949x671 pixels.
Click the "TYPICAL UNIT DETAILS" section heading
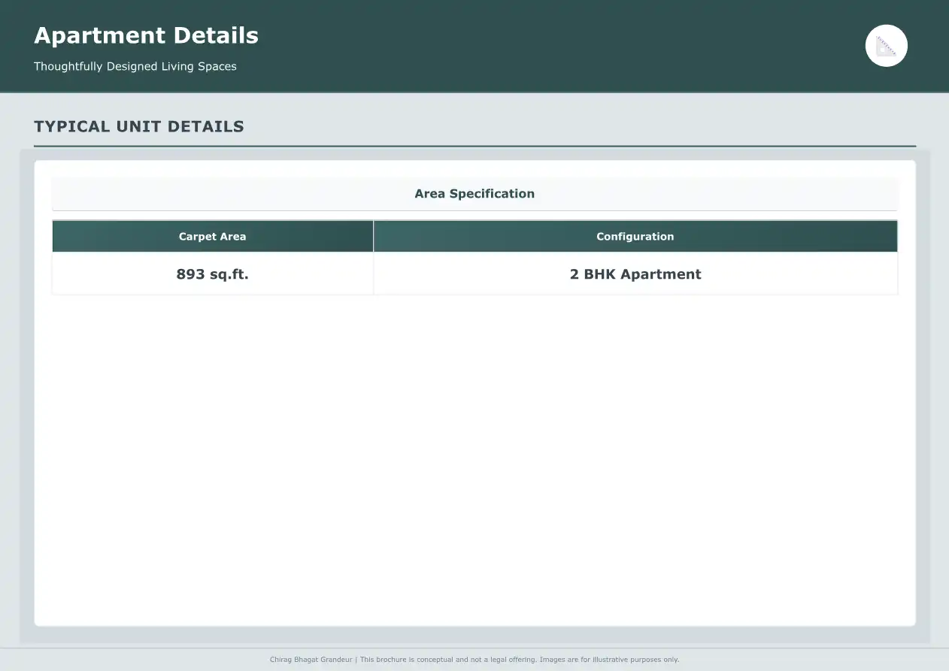[x=139, y=126]
